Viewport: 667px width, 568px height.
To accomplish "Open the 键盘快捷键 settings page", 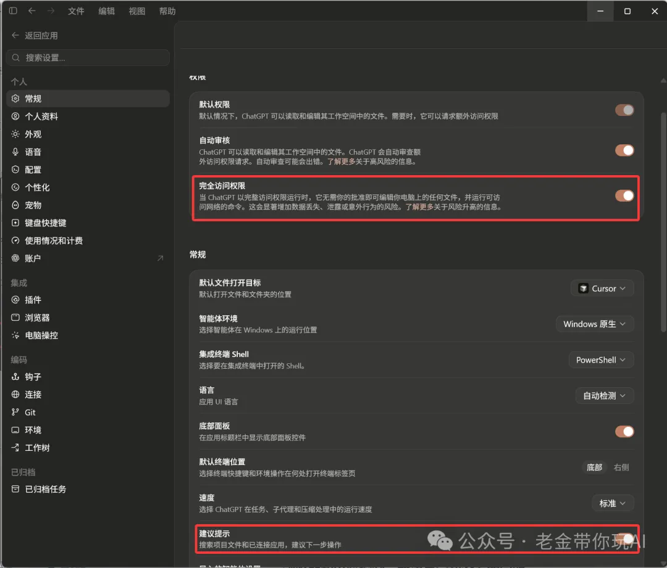I will point(88,223).
